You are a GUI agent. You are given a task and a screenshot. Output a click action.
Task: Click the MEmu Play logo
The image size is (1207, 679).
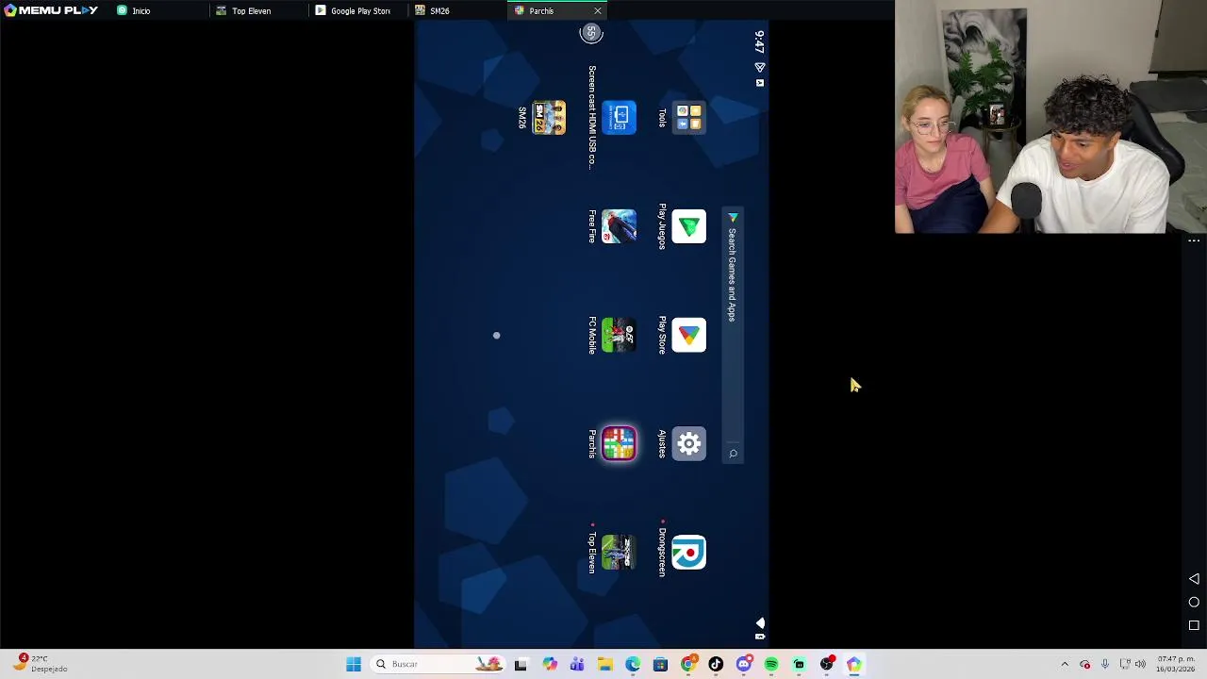click(x=51, y=10)
